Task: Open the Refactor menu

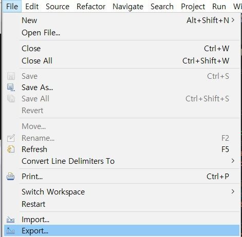Action: tap(91, 7)
